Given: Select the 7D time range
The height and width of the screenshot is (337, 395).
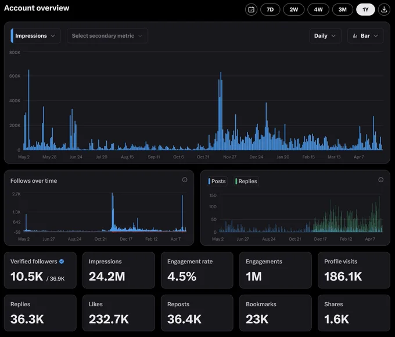Looking at the screenshot, I should coord(270,9).
